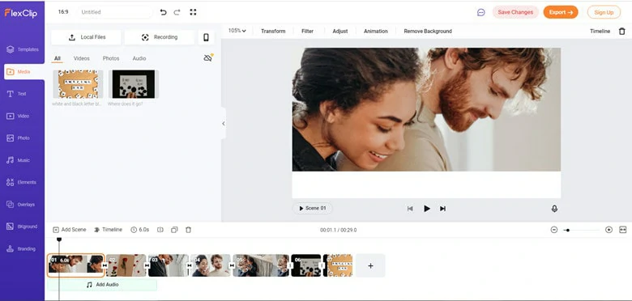The width and height of the screenshot is (632, 301).
Task: Select the white and black letter media thumbnail
Action: click(78, 84)
